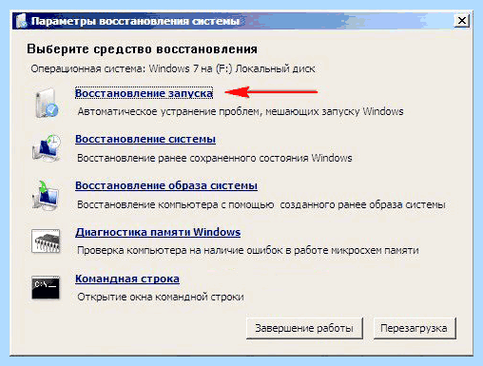Click description Восстановление компьютера с помощью образа
Screen dimensions: 483x366
click(261, 204)
